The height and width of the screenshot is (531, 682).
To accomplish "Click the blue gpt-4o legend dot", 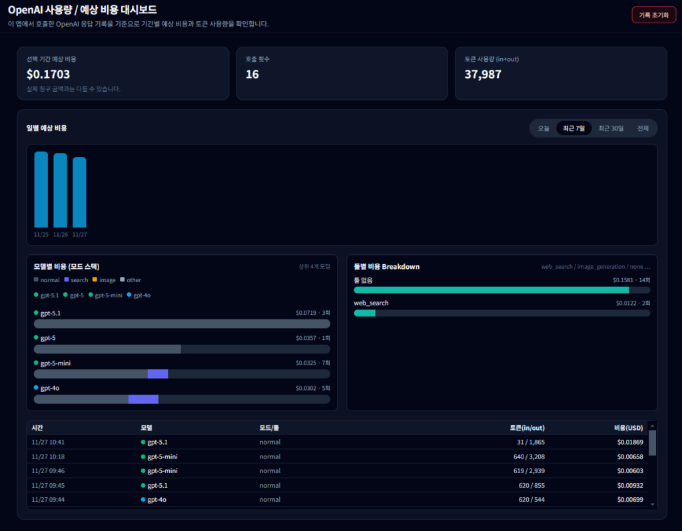I will (129, 295).
